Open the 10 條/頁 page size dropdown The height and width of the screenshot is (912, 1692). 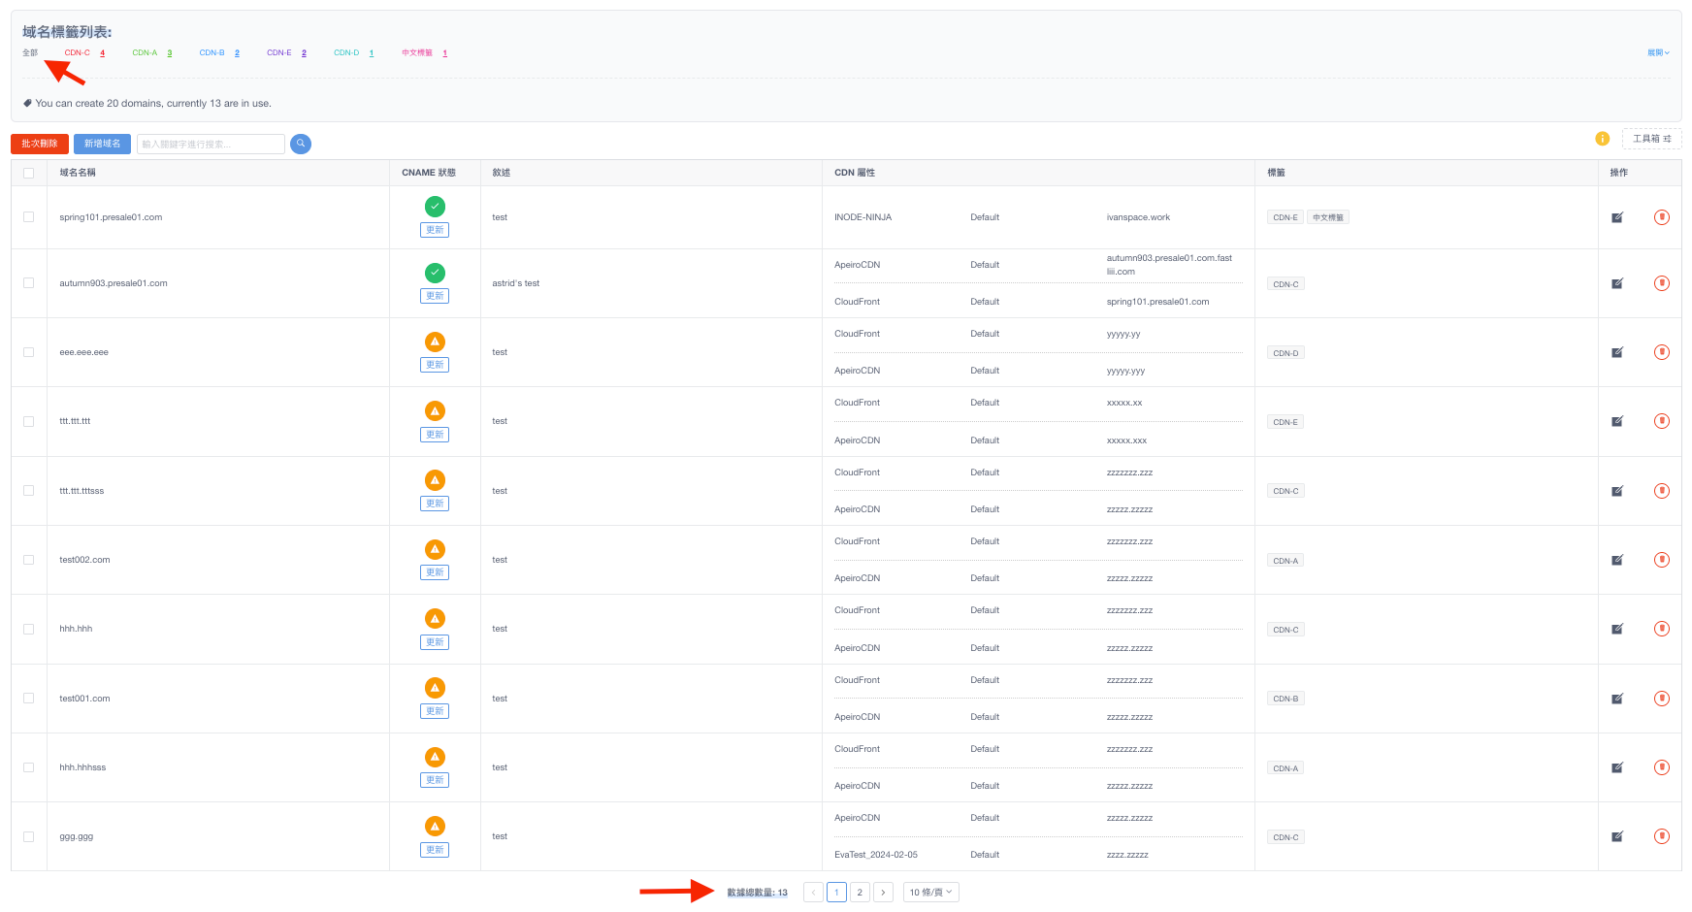(x=930, y=893)
